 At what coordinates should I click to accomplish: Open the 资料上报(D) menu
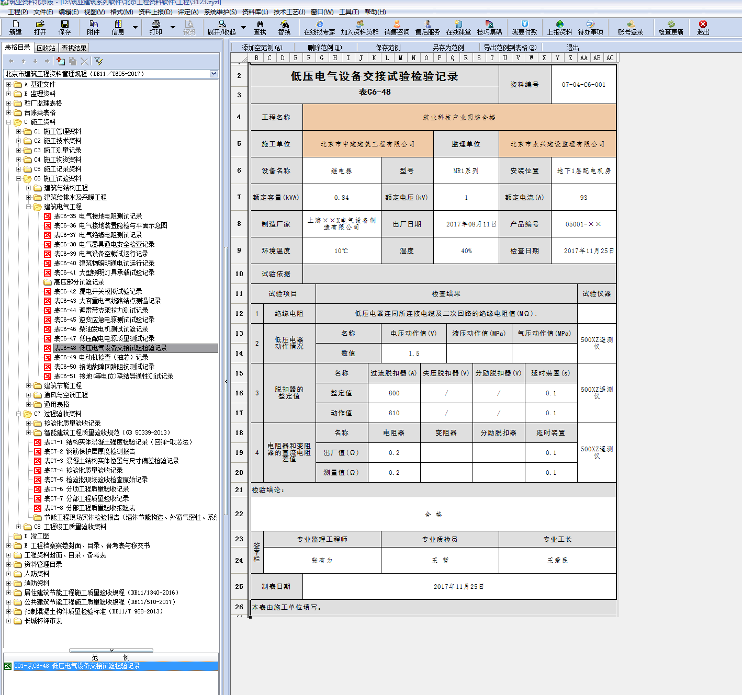tap(155, 12)
